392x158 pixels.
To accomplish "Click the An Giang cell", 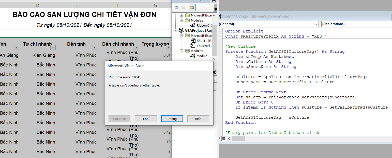I will click(9, 55).
